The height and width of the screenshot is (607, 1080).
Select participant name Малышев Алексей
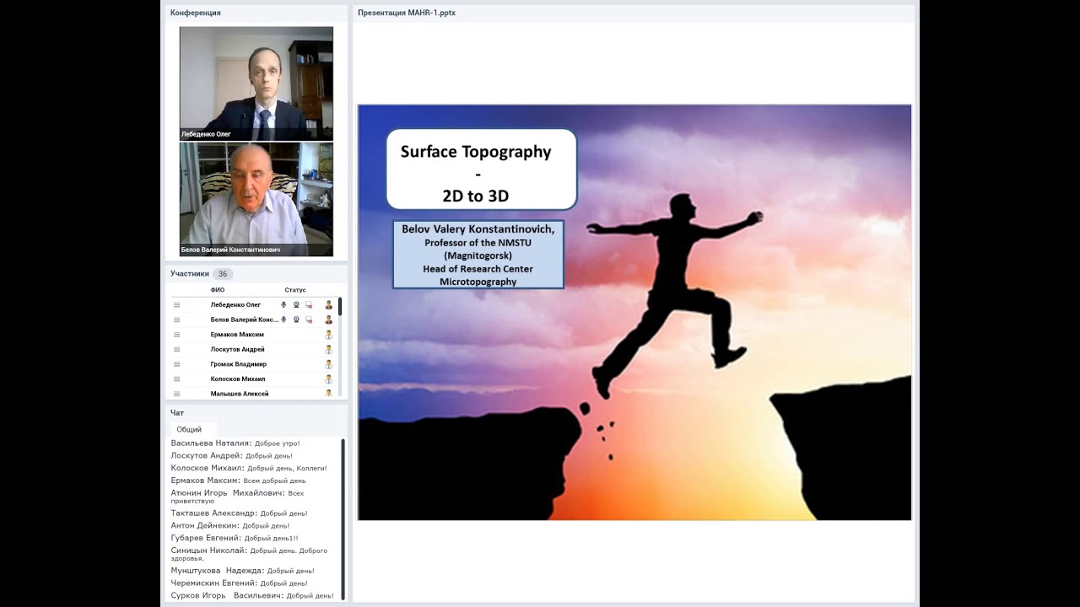pyautogui.click(x=240, y=394)
